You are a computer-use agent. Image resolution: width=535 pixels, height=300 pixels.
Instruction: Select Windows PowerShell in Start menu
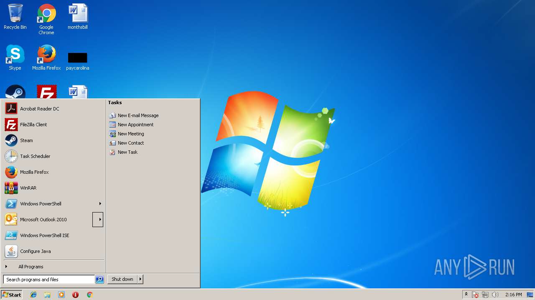(x=48, y=204)
